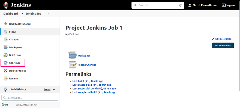
Task: Open the Workspace sidebar item
Action: pyautogui.click(x=15, y=47)
